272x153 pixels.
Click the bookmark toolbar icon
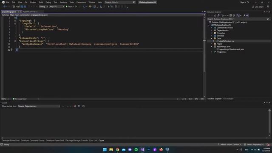[x=116, y=7]
